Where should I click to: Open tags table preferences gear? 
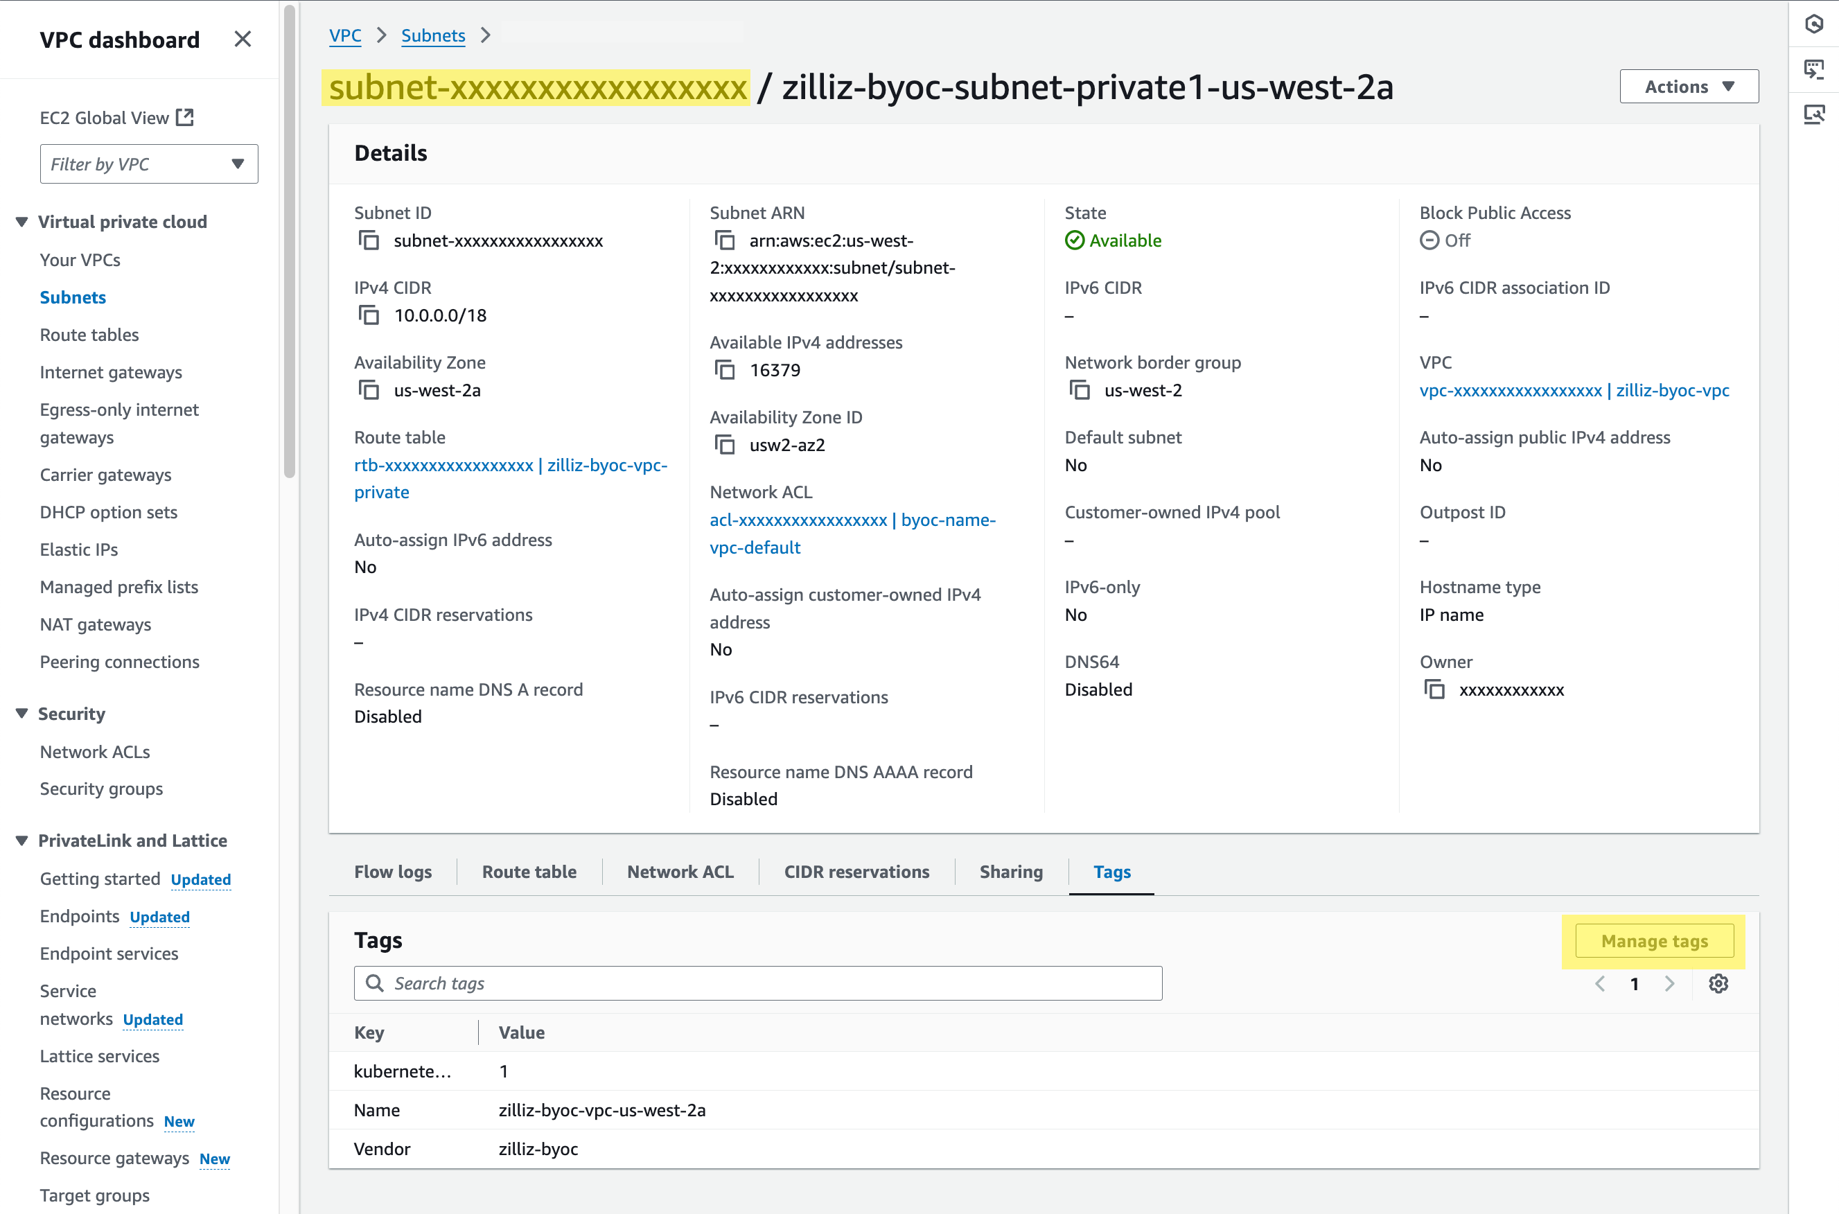pyautogui.click(x=1718, y=983)
